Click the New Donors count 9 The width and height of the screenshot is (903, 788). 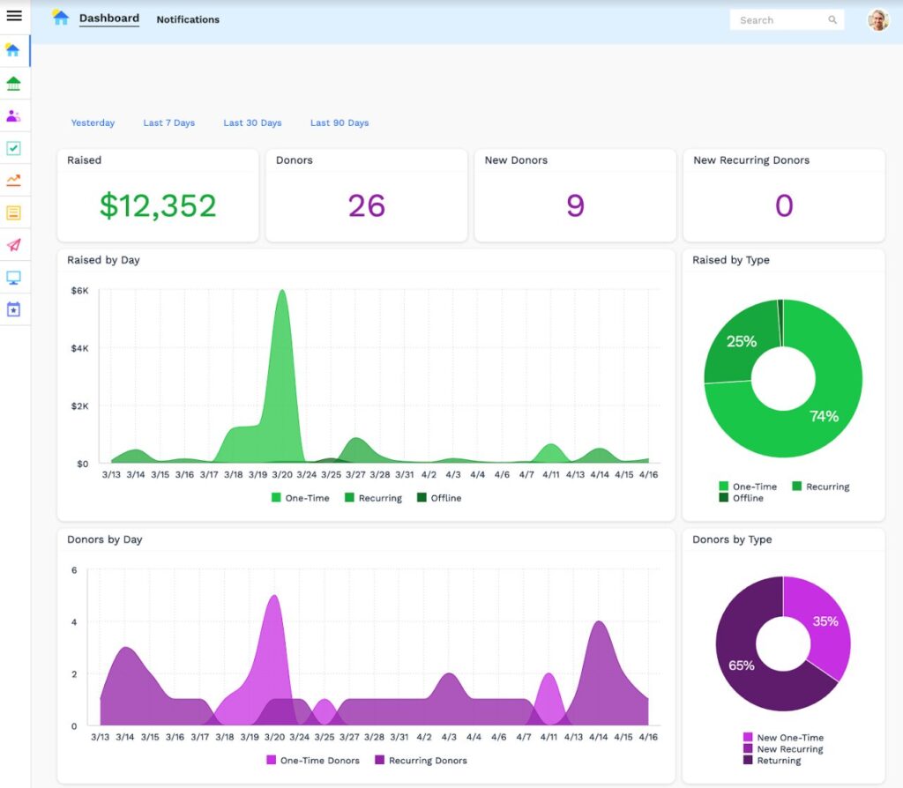click(575, 205)
